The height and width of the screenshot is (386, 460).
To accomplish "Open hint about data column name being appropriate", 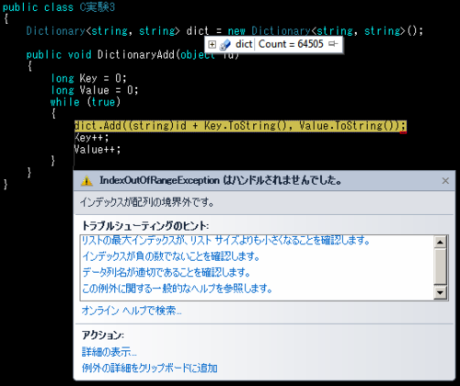I will [x=167, y=272].
